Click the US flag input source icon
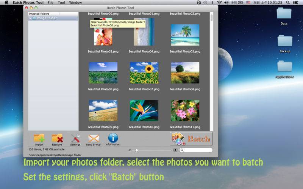 (x=248, y=3)
